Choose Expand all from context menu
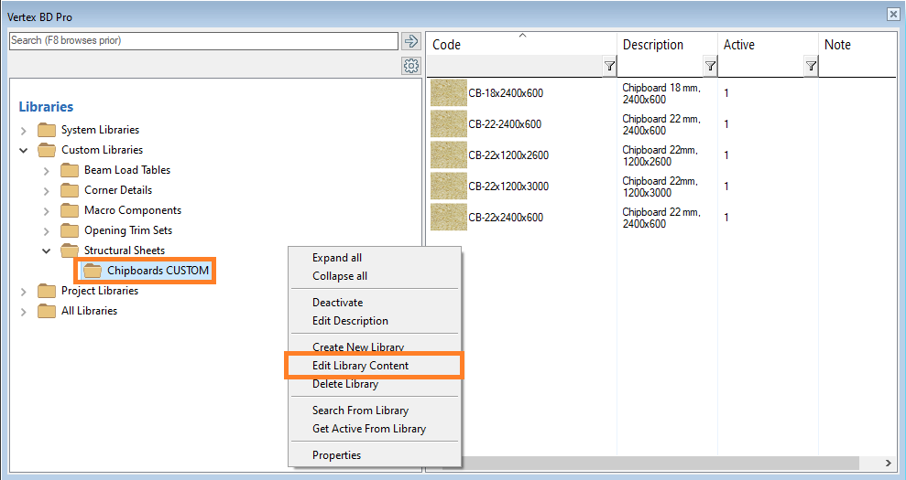The height and width of the screenshot is (480, 906). tap(336, 258)
